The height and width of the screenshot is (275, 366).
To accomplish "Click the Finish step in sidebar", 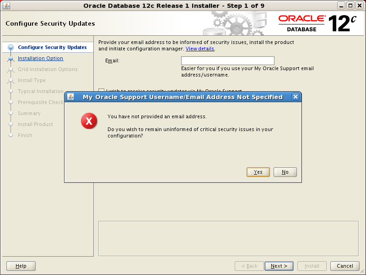I will [x=25, y=135].
